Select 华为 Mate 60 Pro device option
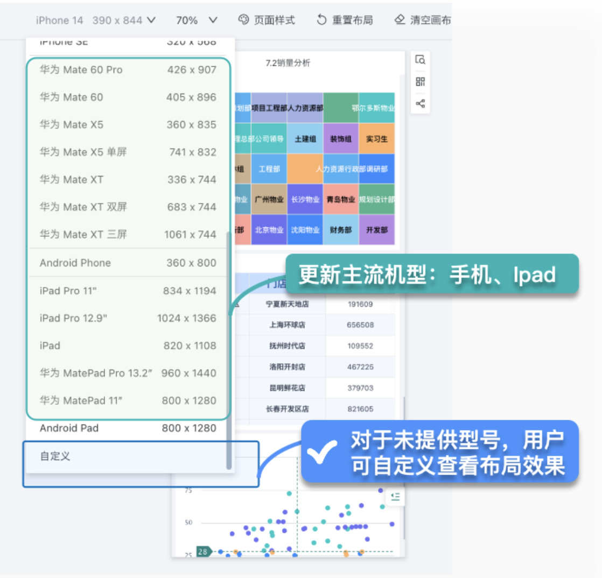 point(128,70)
